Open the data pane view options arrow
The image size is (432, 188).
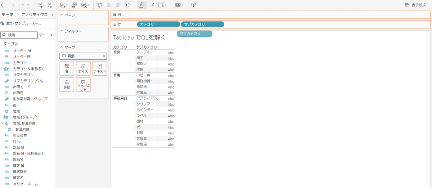(51, 35)
